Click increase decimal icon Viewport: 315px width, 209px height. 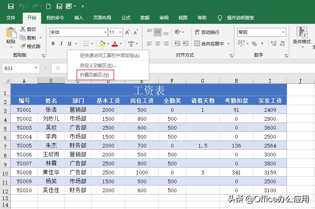(x=274, y=44)
